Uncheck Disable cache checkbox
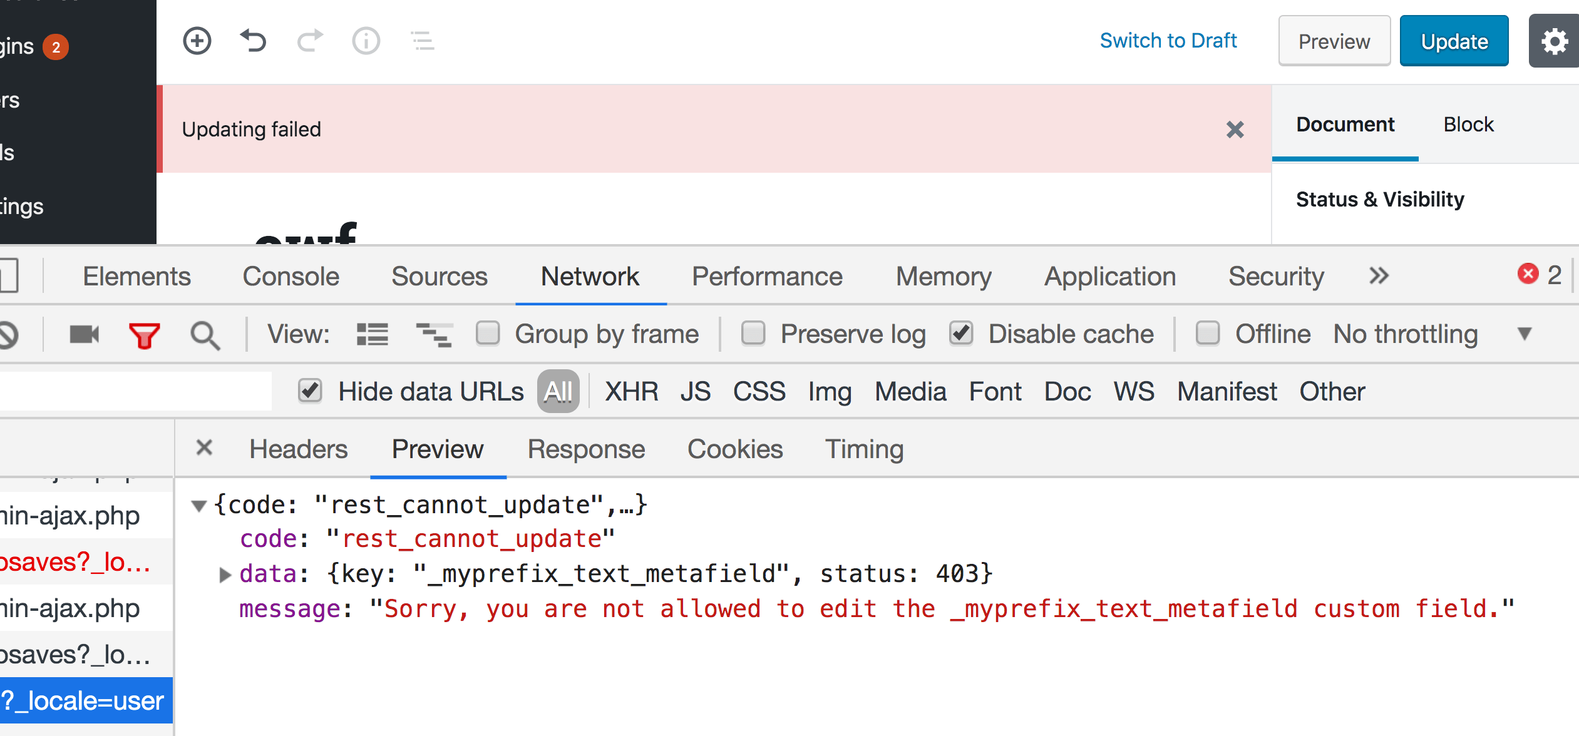This screenshot has height=736, width=1579. [x=961, y=334]
